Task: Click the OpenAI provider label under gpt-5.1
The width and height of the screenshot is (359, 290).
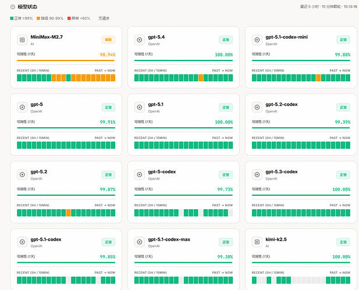Action: [154, 112]
